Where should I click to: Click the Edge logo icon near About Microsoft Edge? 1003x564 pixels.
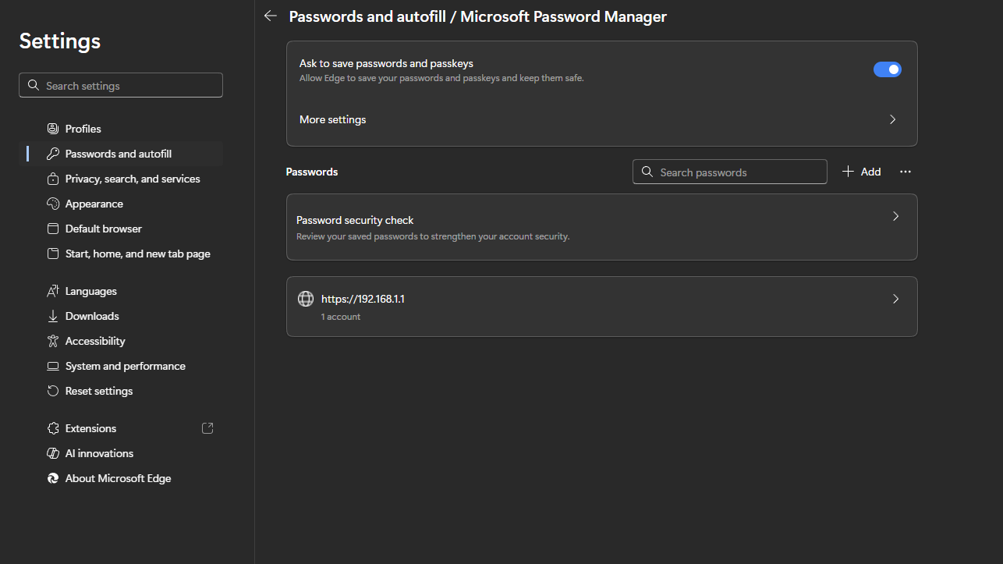point(53,478)
